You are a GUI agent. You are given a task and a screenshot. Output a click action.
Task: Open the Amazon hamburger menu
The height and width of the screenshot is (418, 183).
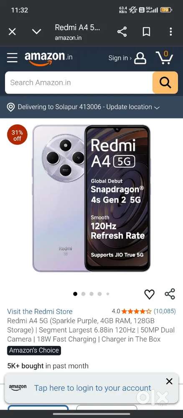12,57
